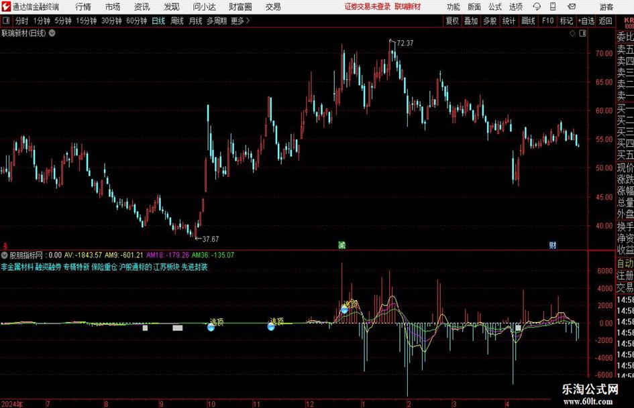634x408 pixels.
Task: Click the 逃顶 signal icon near October
Action: (211, 327)
